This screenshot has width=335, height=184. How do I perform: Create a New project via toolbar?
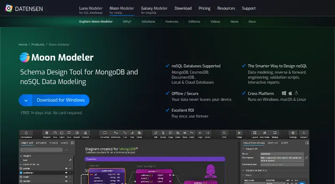[x=55, y=133]
